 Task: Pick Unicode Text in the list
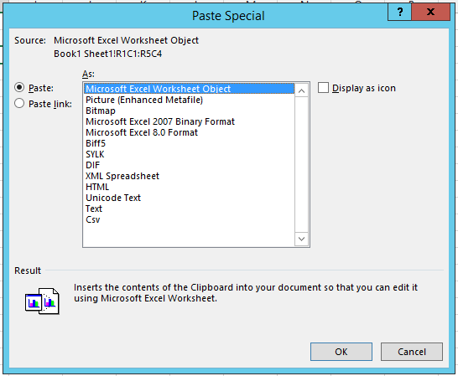pos(113,198)
